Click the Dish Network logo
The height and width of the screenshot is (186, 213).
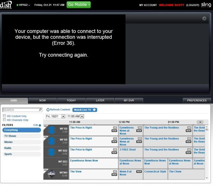[x=6, y=5]
